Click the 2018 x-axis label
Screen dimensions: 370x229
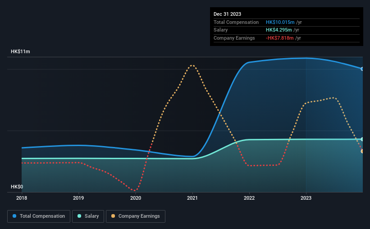[22, 198]
